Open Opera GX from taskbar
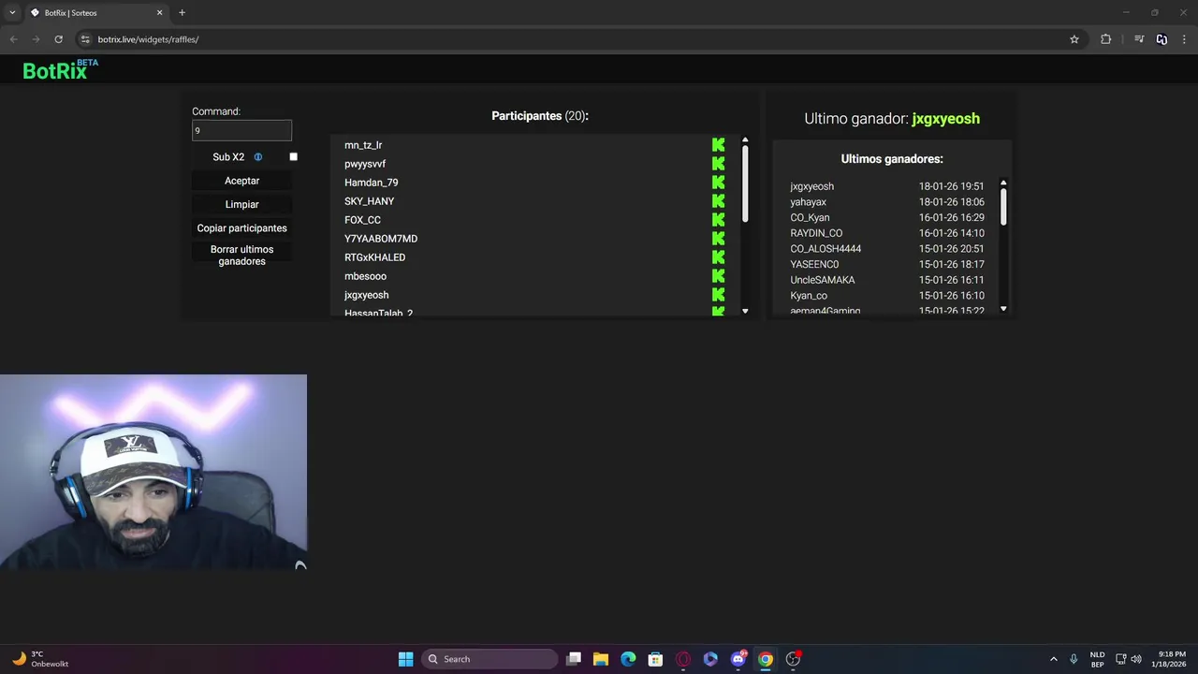1198x674 pixels. point(683,659)
